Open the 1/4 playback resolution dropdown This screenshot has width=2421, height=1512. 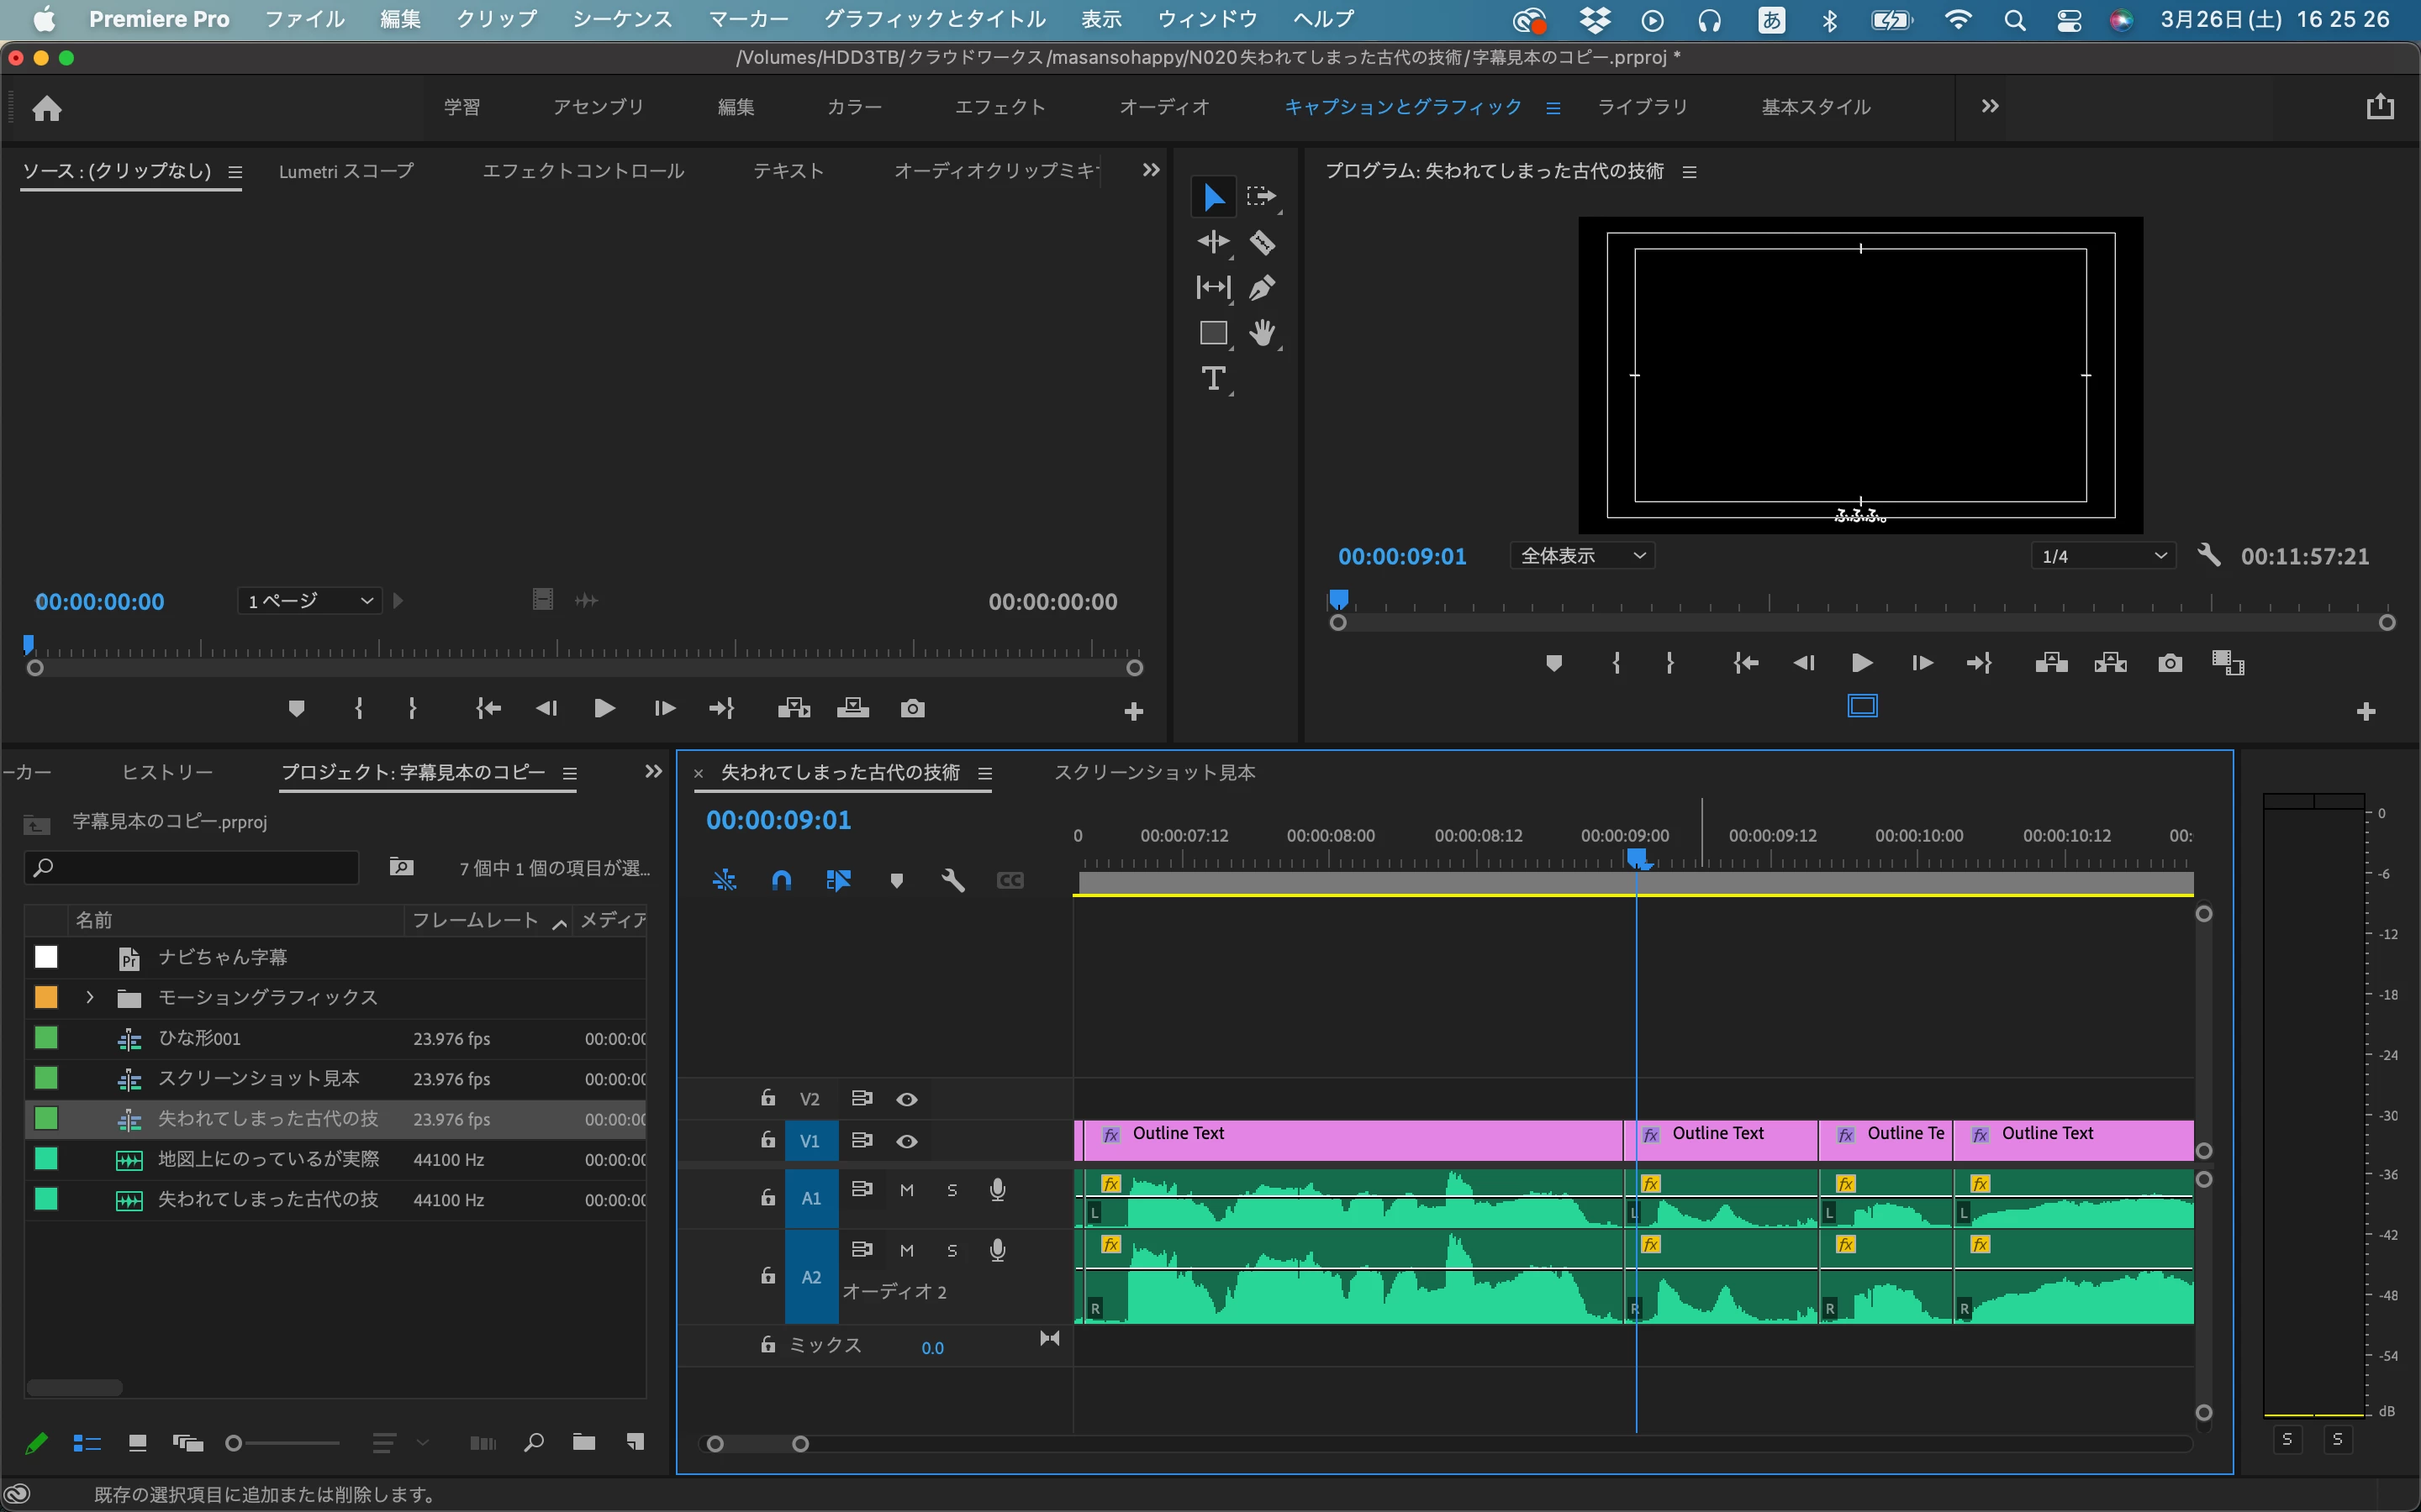[x=2103, y=556]
